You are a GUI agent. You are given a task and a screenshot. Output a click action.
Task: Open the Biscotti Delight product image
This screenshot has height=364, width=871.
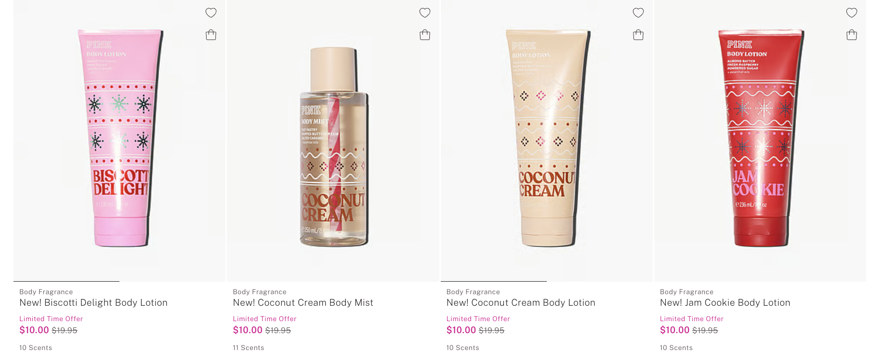tap(120, 139)
